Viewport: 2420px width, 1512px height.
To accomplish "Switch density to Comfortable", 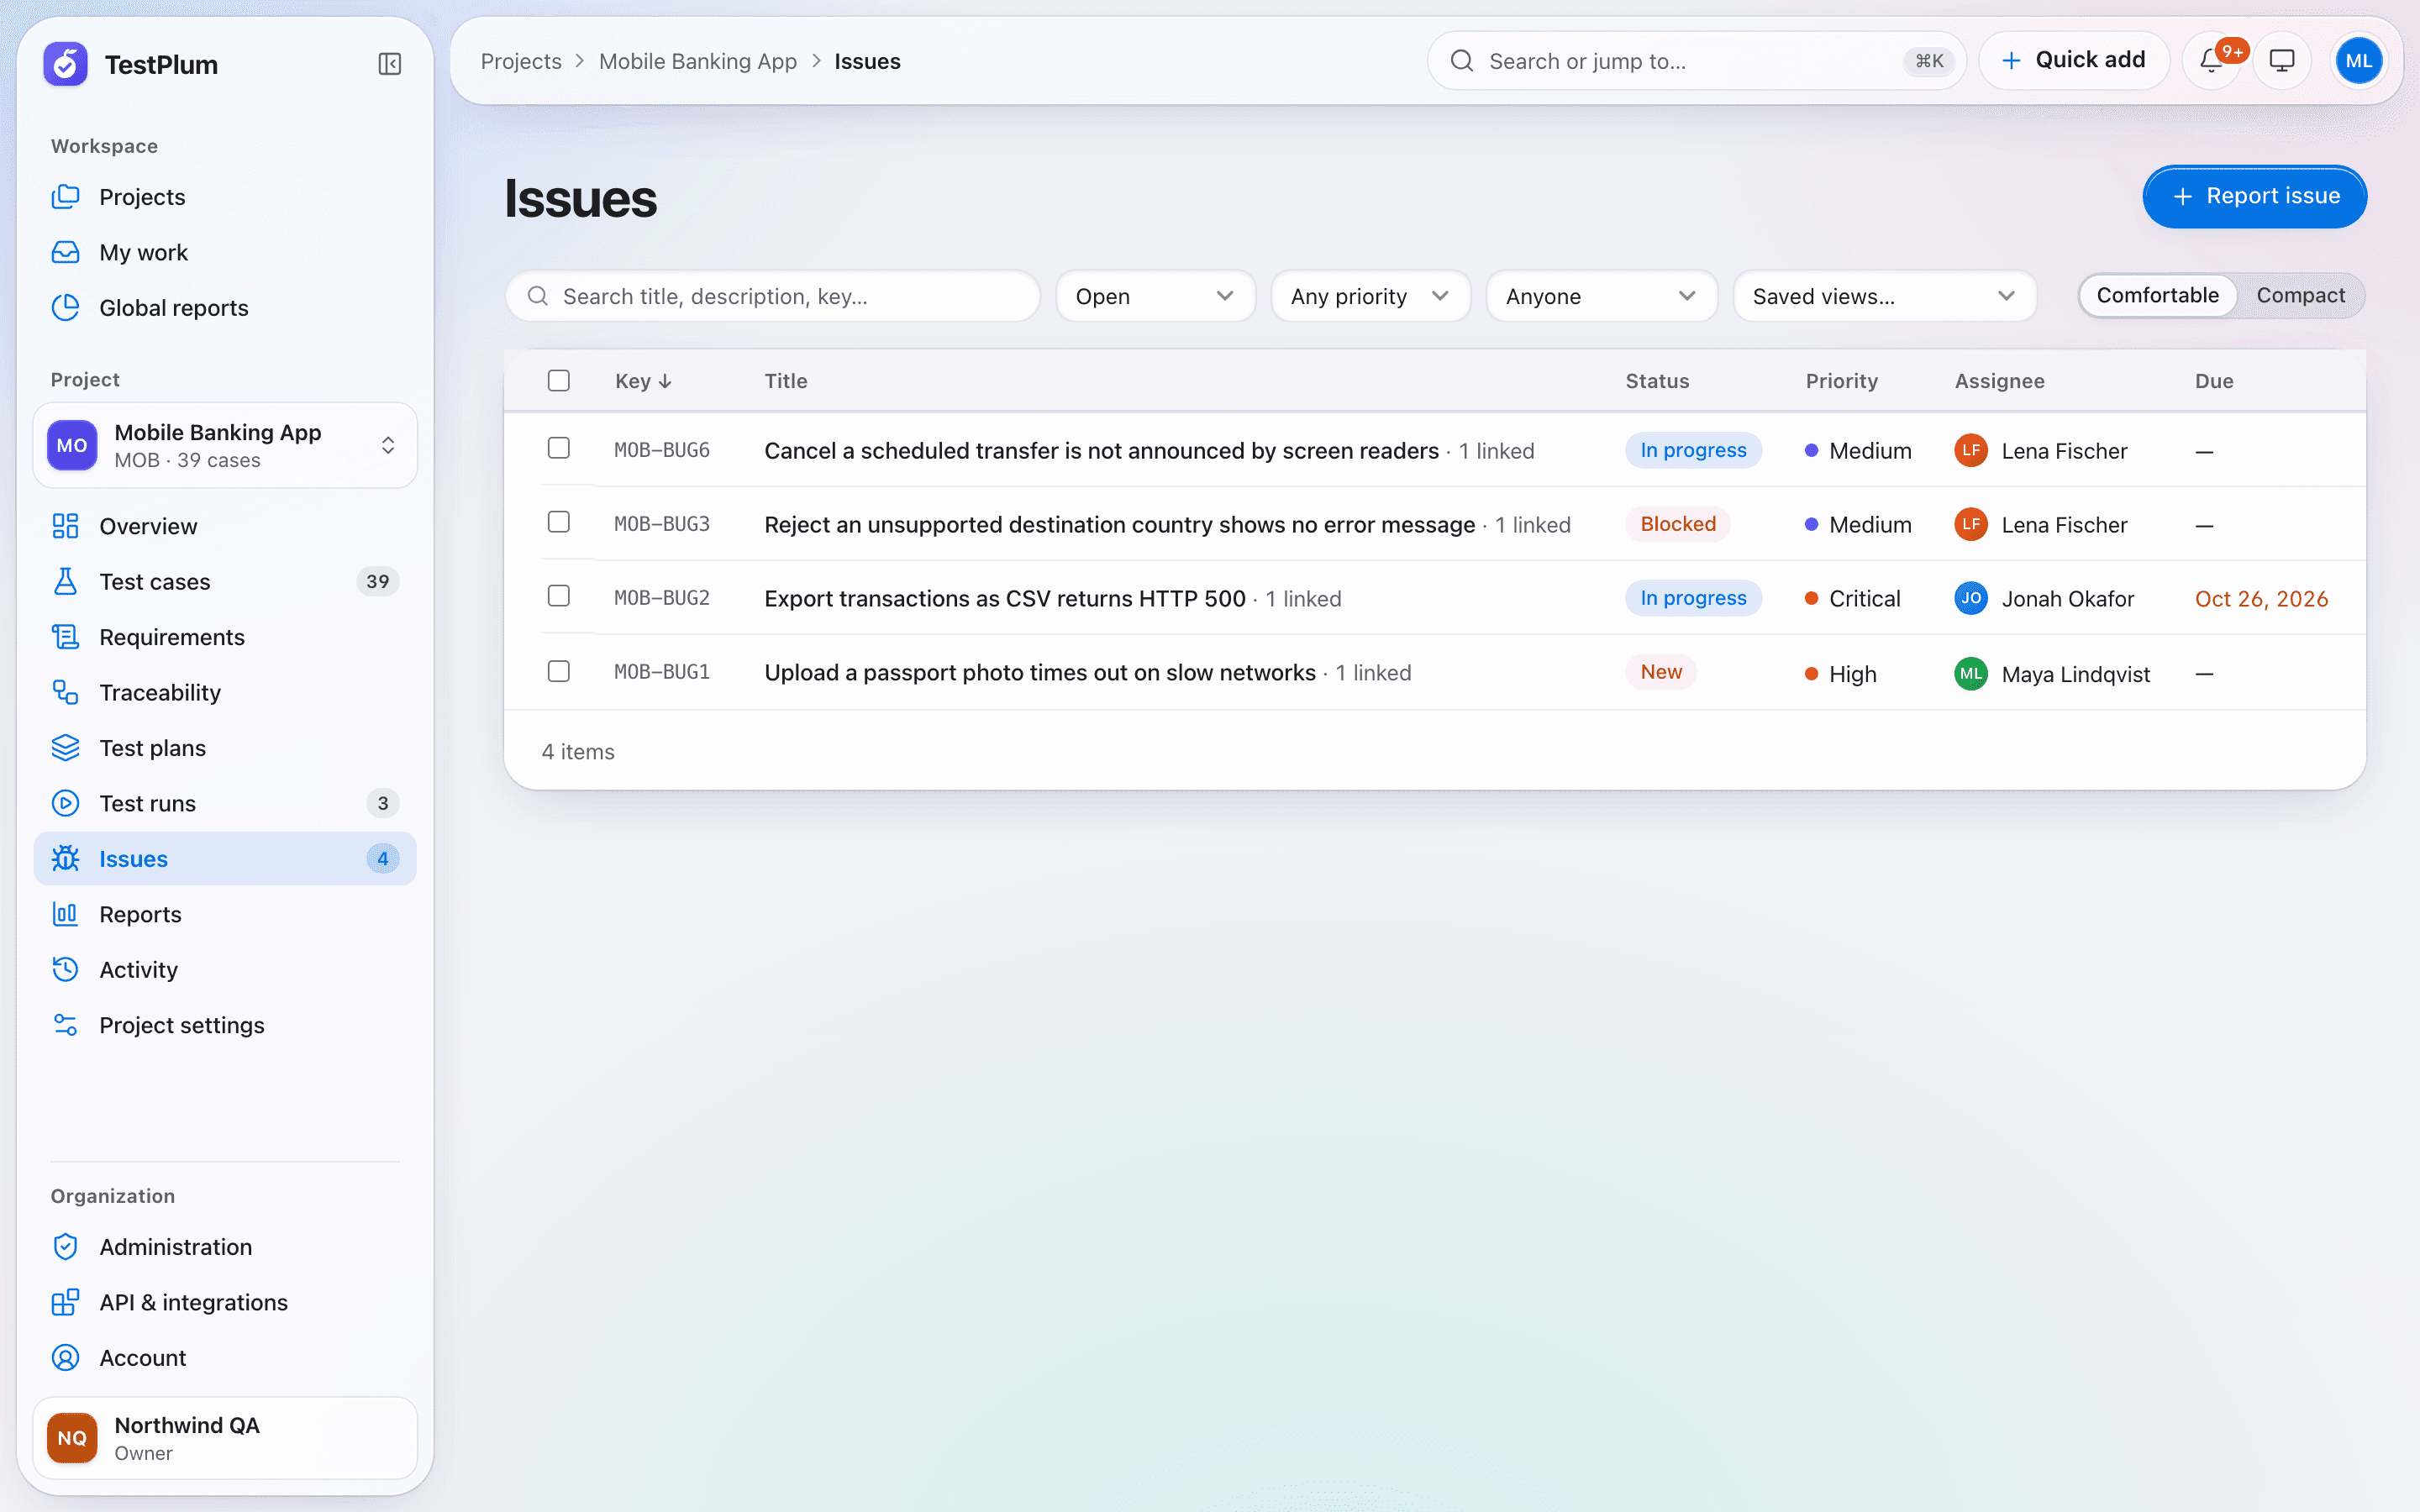I will point(2157,295).
